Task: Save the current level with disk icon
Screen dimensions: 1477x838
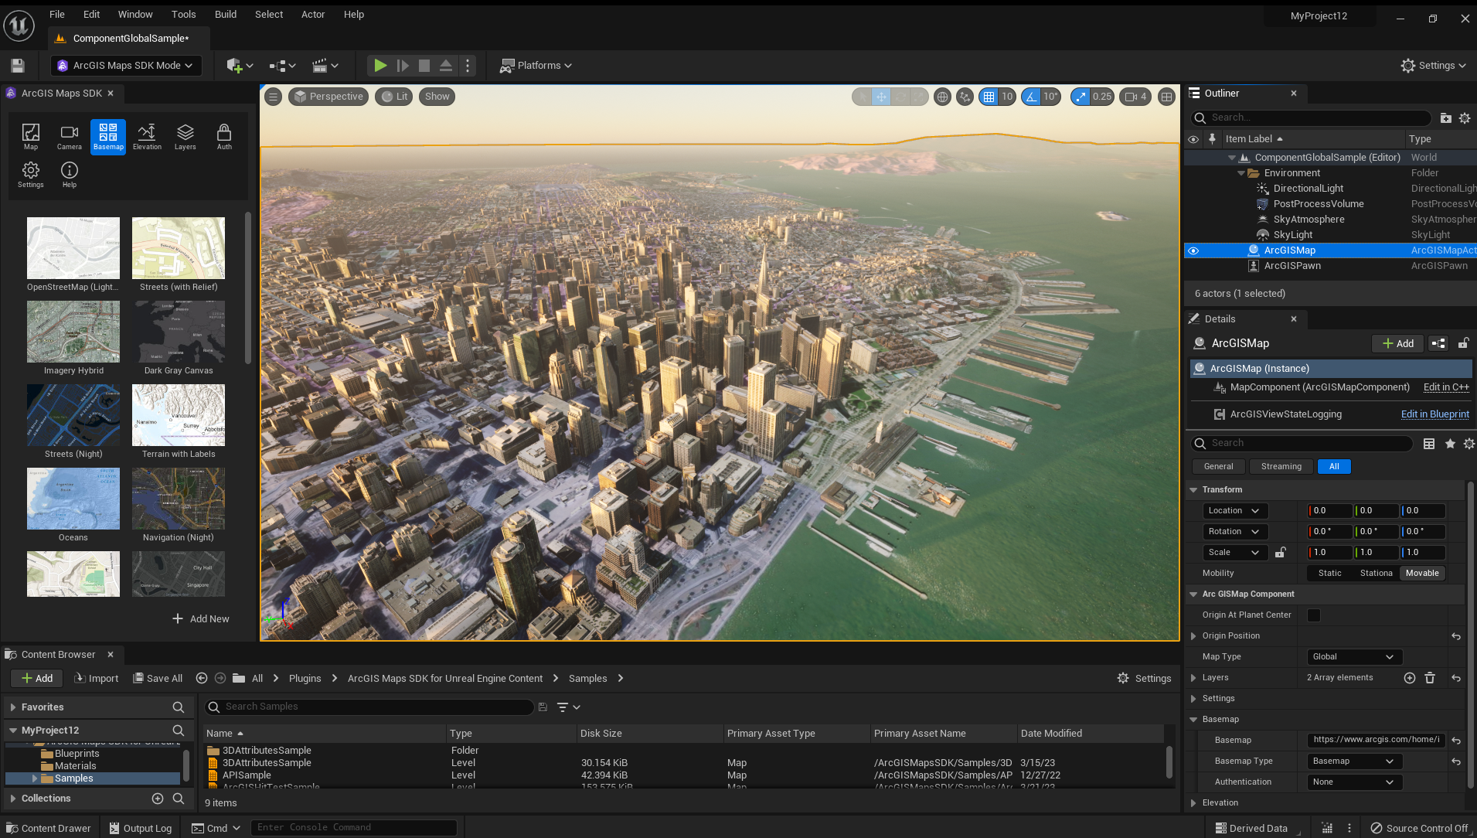Action: pyautogui.click(x=18, y=66)
